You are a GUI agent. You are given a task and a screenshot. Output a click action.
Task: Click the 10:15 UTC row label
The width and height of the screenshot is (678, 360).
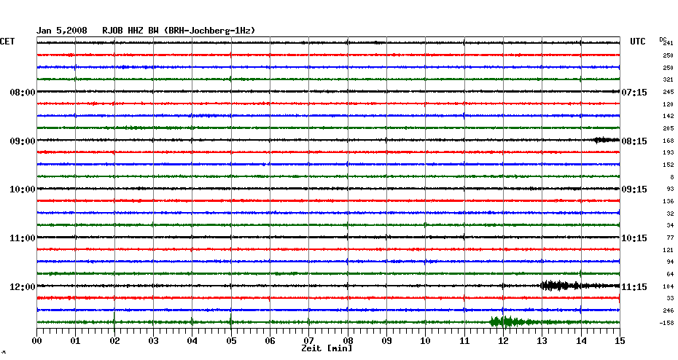pyautogui.click(x=634, y=238)
